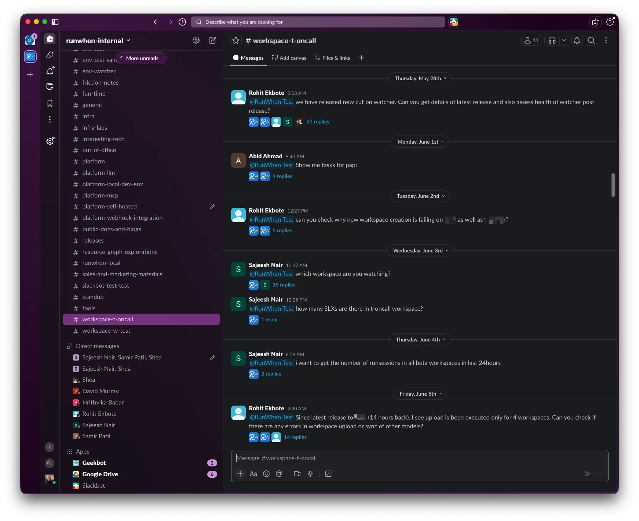Open the history clock icon

tap(182, 22)
